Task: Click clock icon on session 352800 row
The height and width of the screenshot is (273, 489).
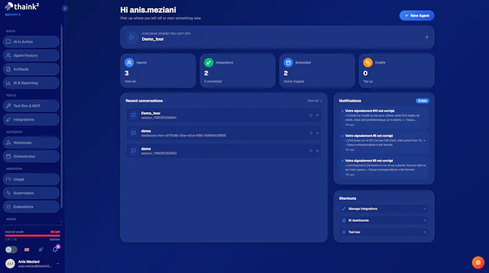Action: 311,151
